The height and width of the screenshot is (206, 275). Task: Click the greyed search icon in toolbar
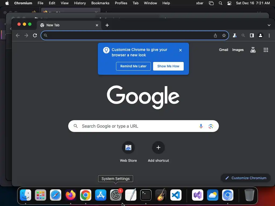(x=243, y=36)
